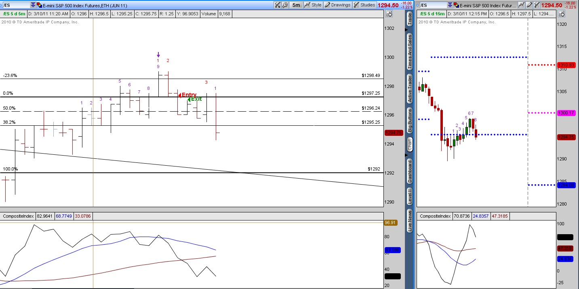Switch to the Live News side tab
The width and height of the screenshot is (579, 289).
tap(410, 220)
